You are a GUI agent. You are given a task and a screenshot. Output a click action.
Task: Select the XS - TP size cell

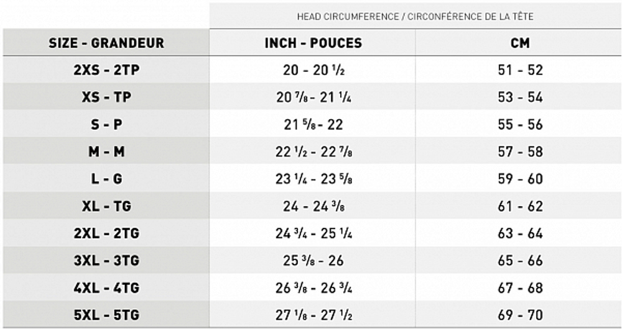click(x=106, y=97)
